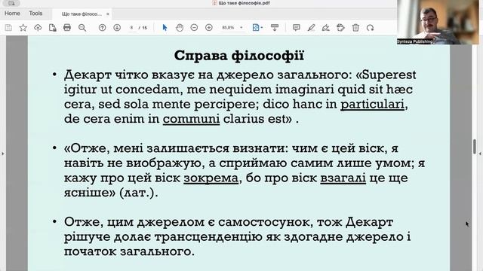Go to previous page arrow
Viewport: 483px width, 271px height.
tap(102, 28)
